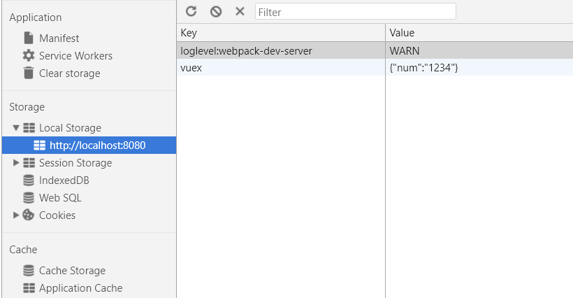Click the IndexedDB database icon
This screenshot has height=298, width=573.
pos(29,180)
